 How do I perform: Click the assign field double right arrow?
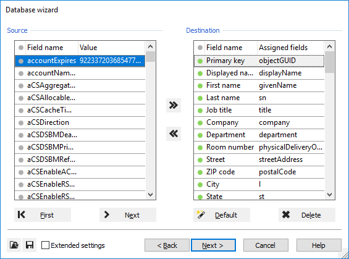[x=174, y=105]
